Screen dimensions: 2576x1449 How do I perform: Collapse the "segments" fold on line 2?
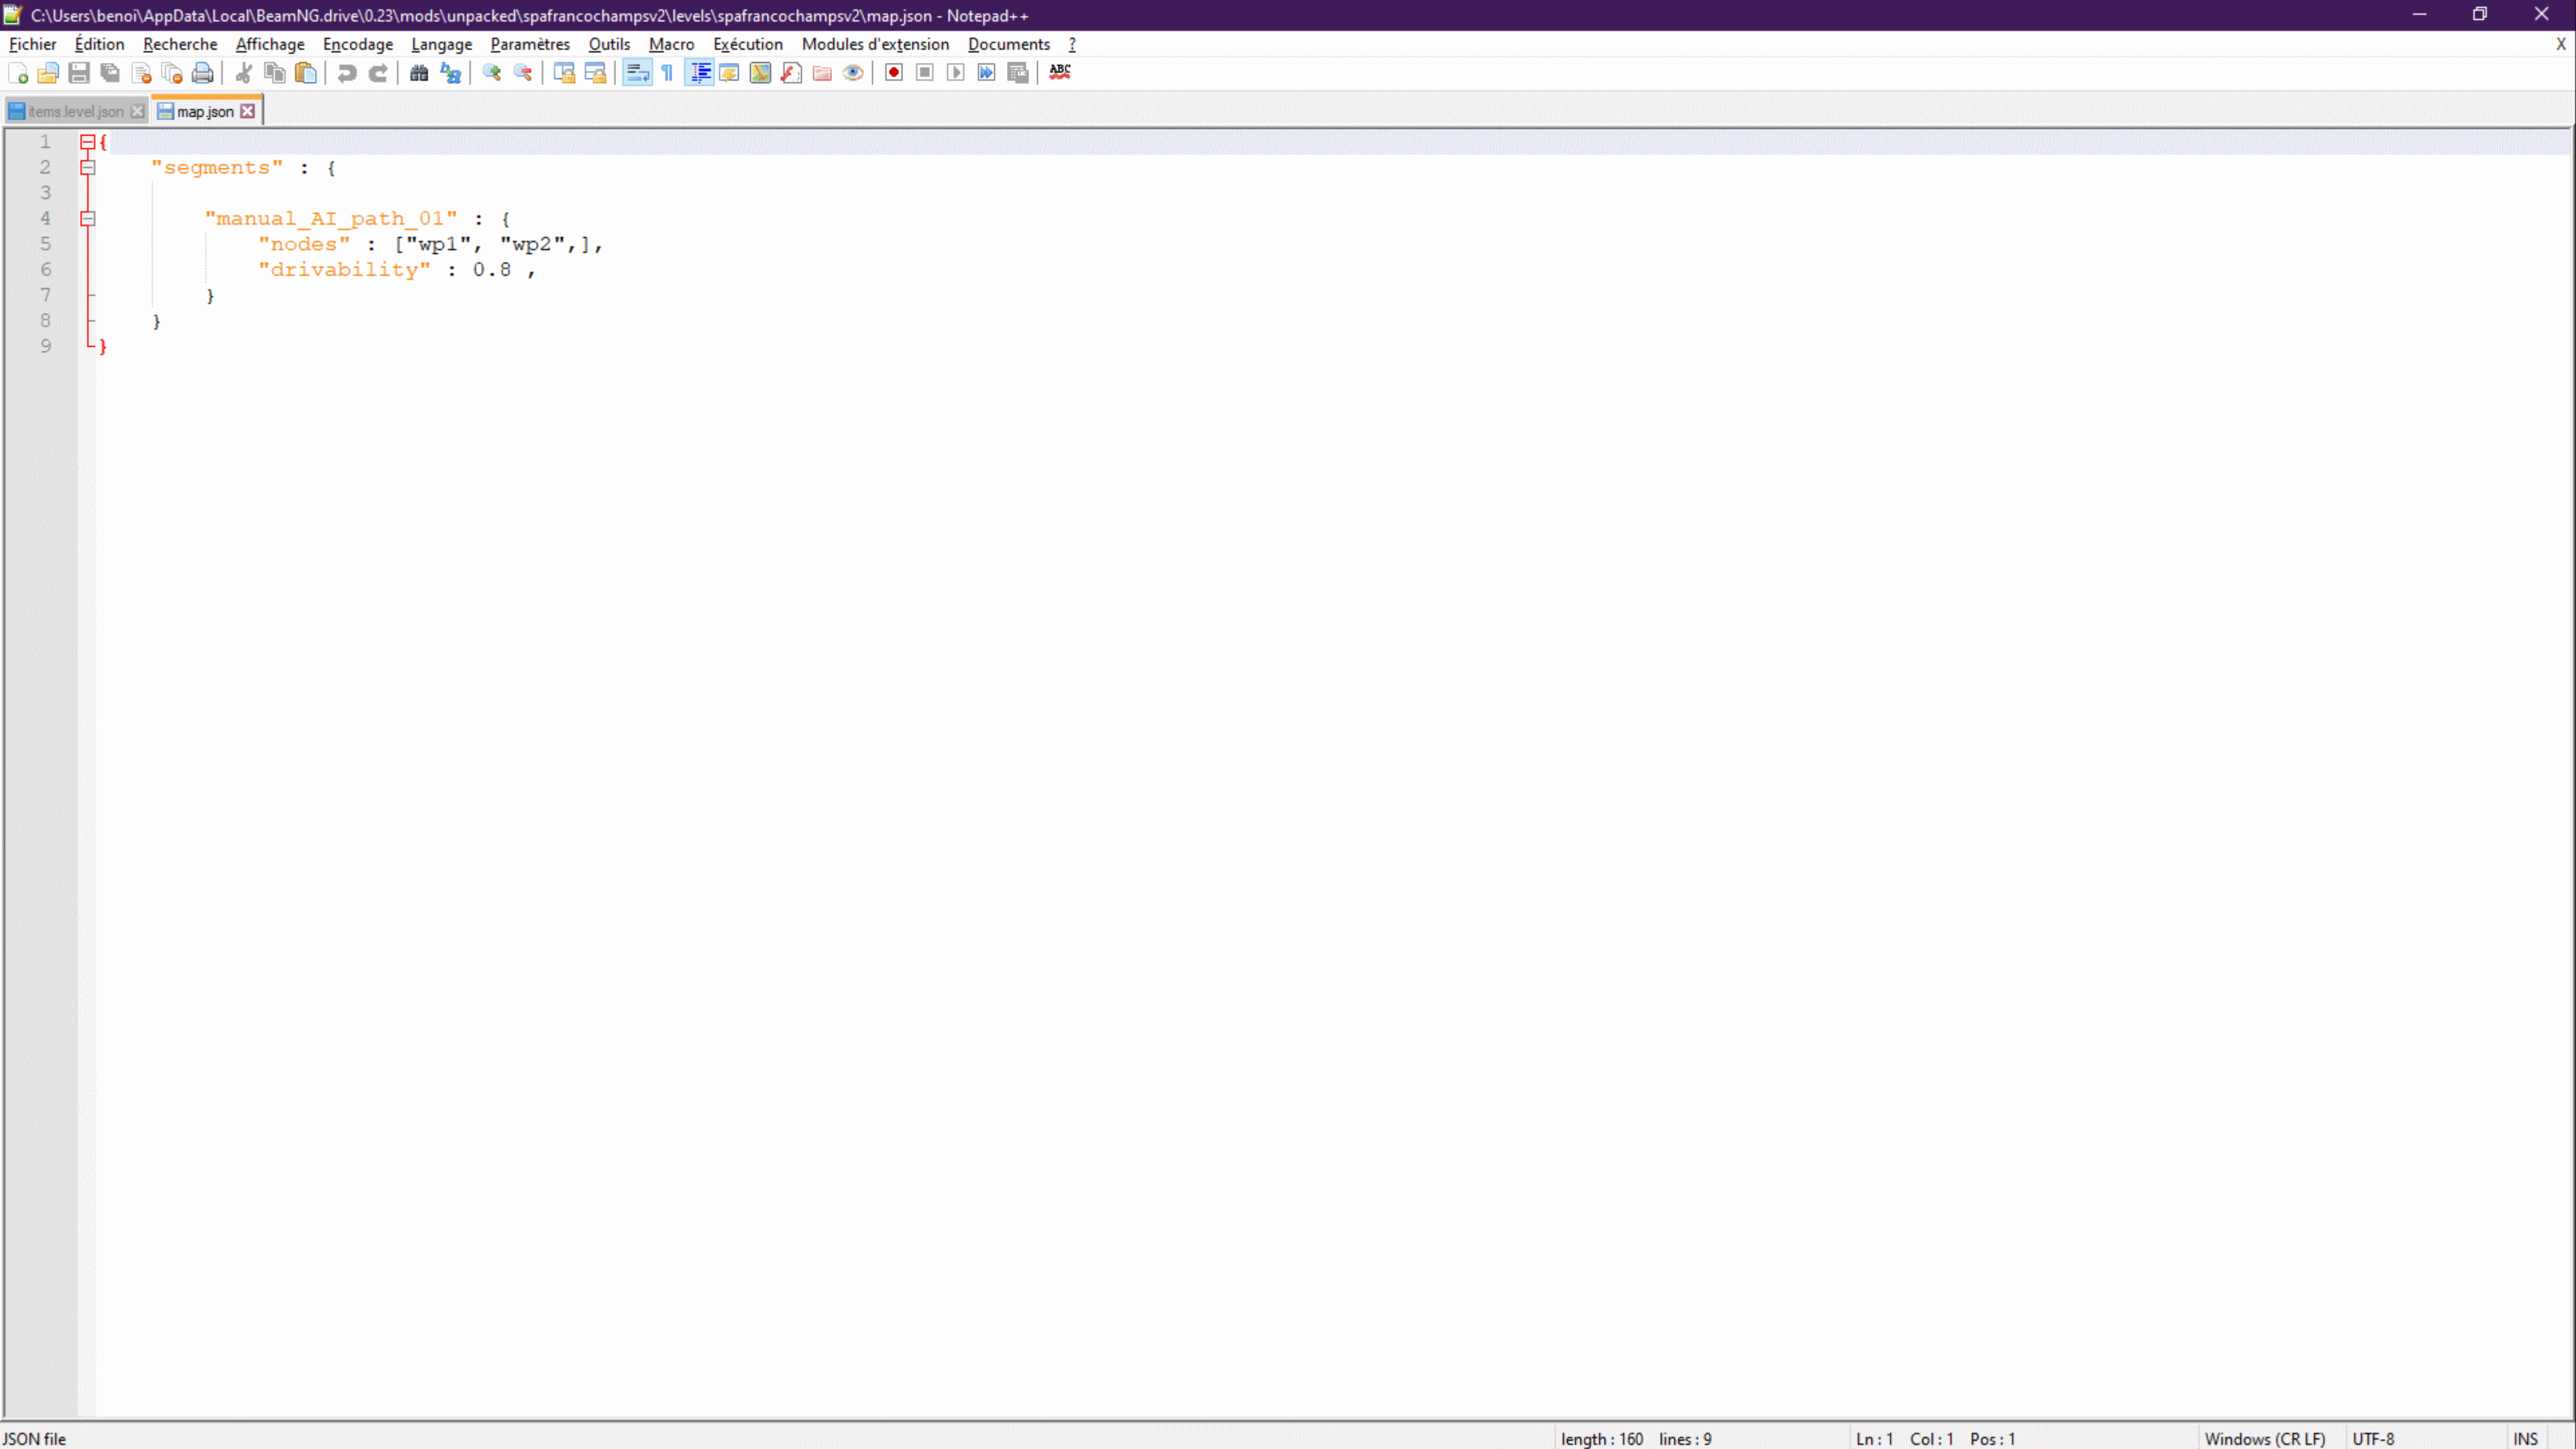pos(88,167)
